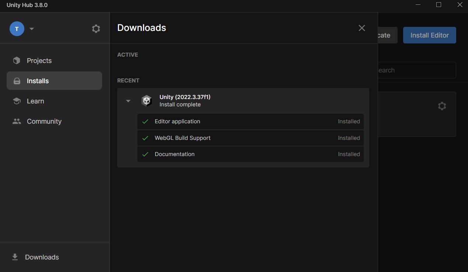
Task: Click the Downloads arrow icon
Action: 15,257
